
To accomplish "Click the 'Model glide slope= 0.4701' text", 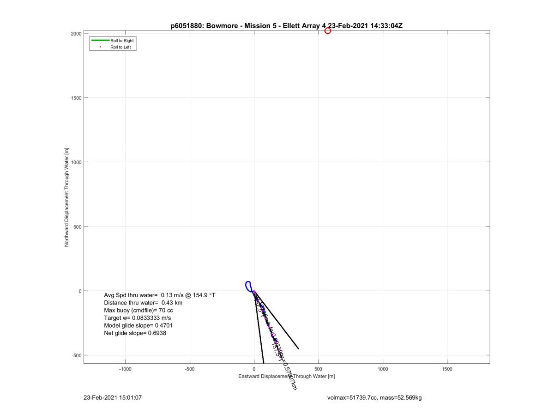I will click(x=138, y=325).
